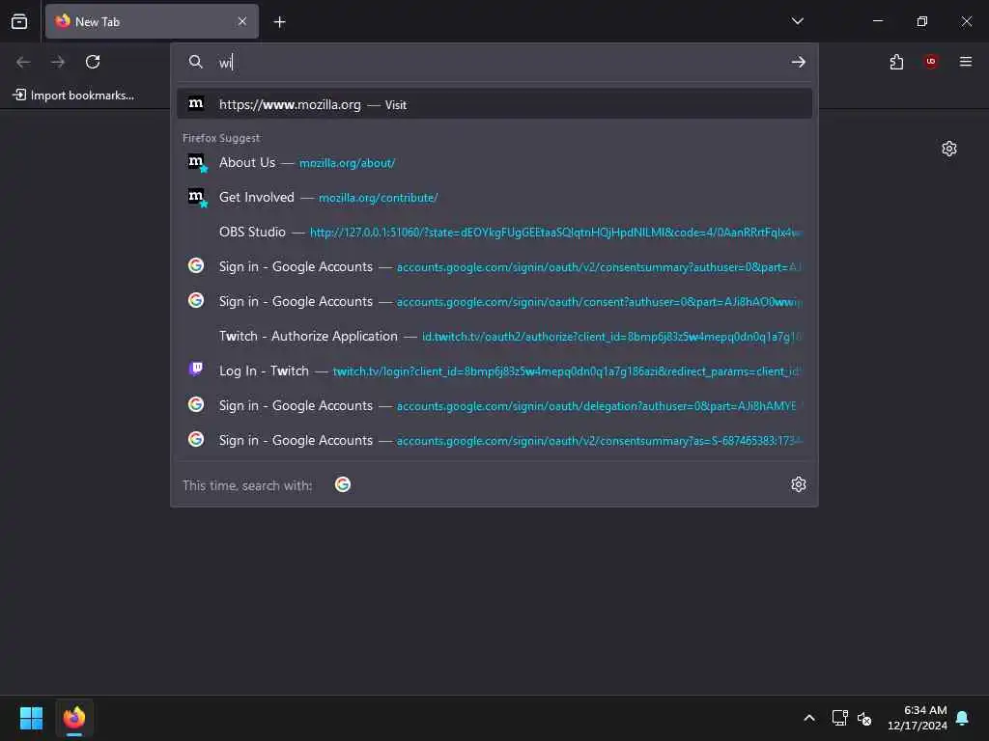Open the Firefox application menu
The image size is (989, 741).
(x=965, y=62)
